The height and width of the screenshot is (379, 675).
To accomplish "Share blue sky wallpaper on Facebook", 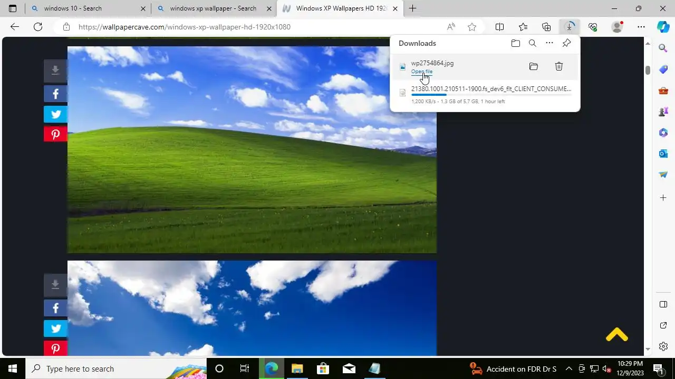I will click(55, 308).
